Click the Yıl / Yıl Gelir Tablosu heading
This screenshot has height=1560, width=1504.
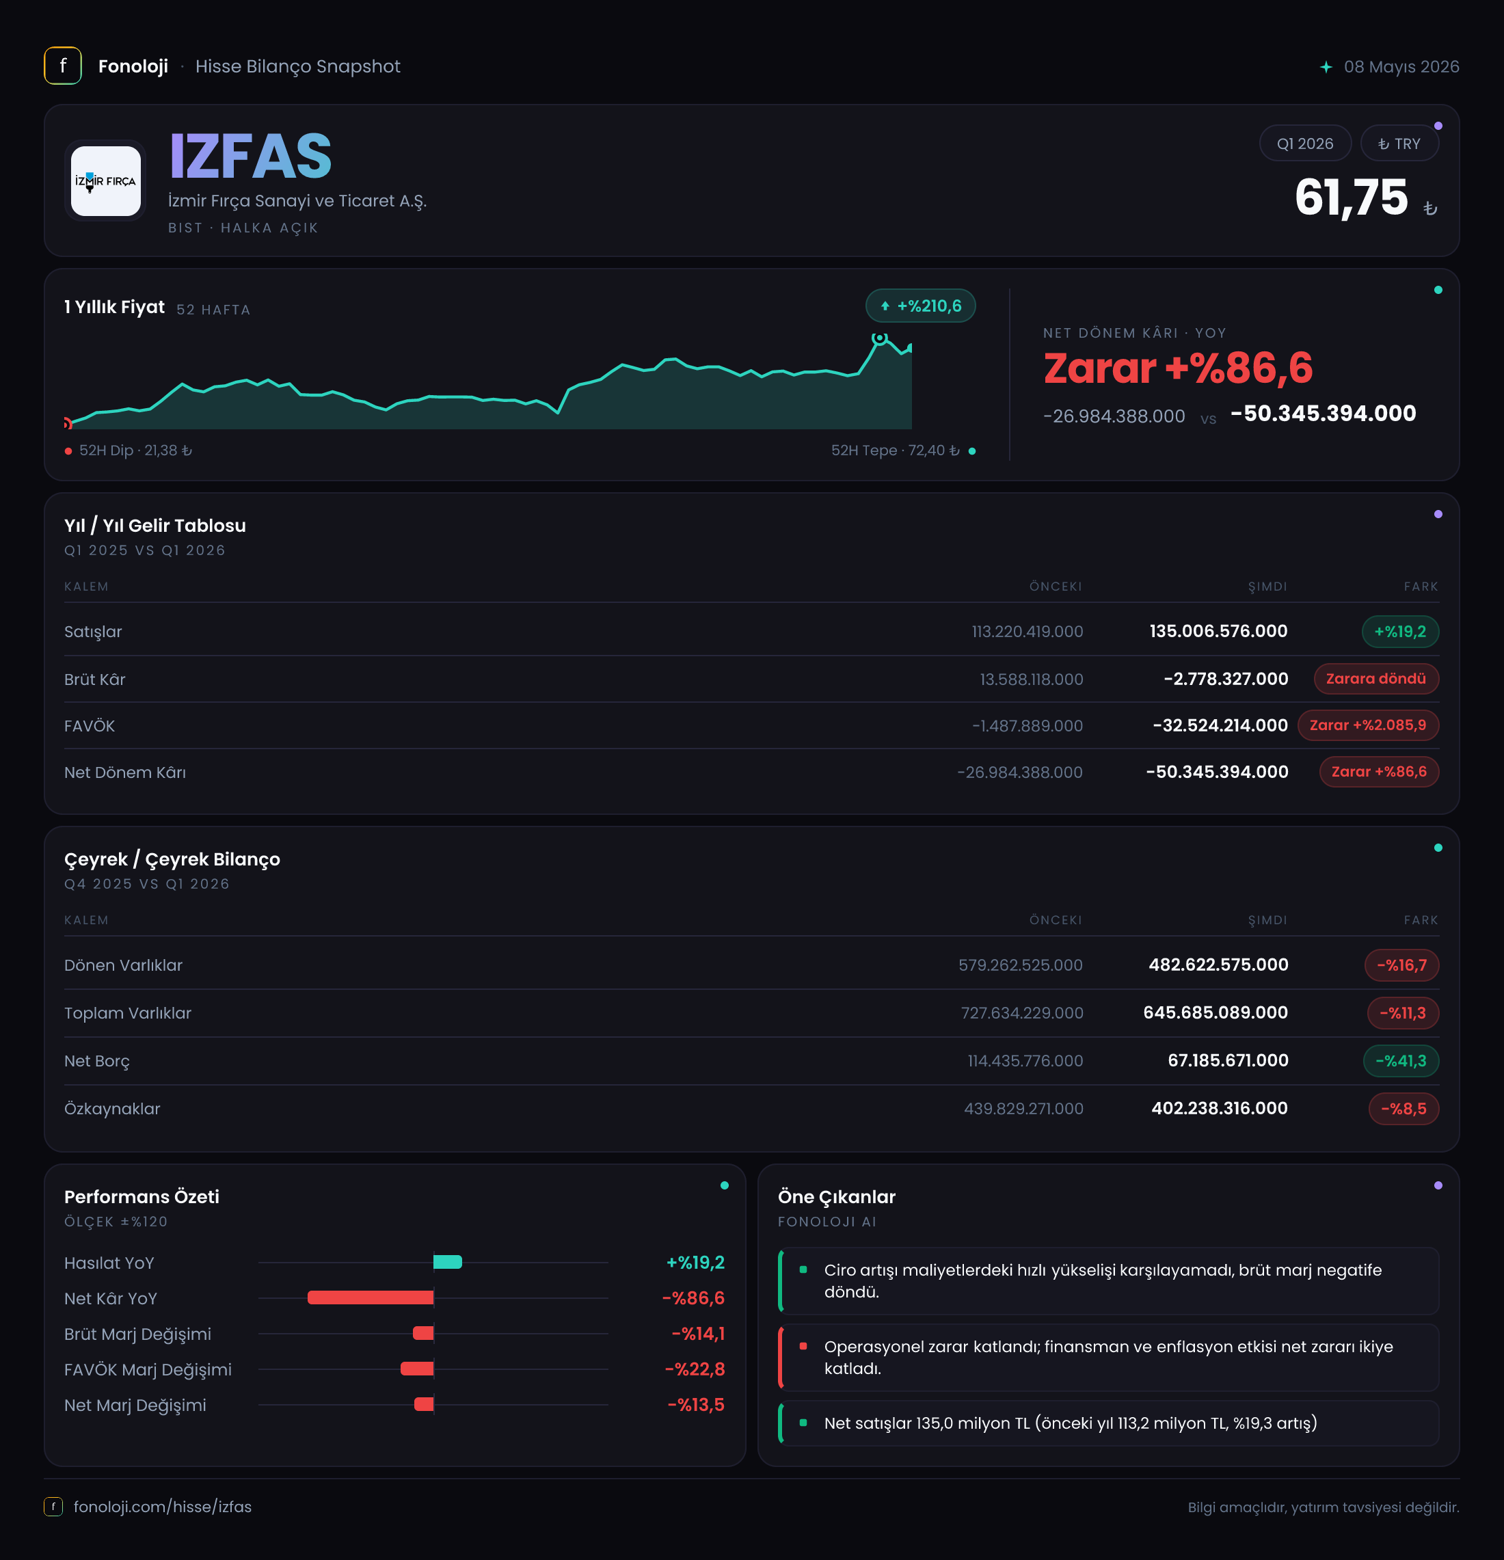click(x=155, y=525)
